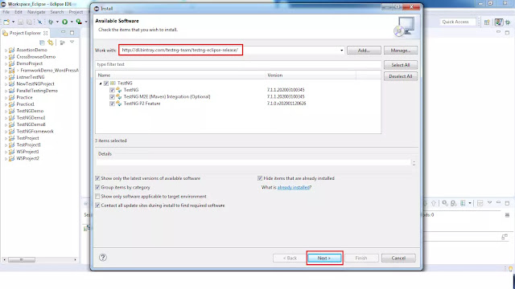This screenshot has height=289, width=515.
Task: Click the help question mark icon in Install dialog
Action: 103,257
